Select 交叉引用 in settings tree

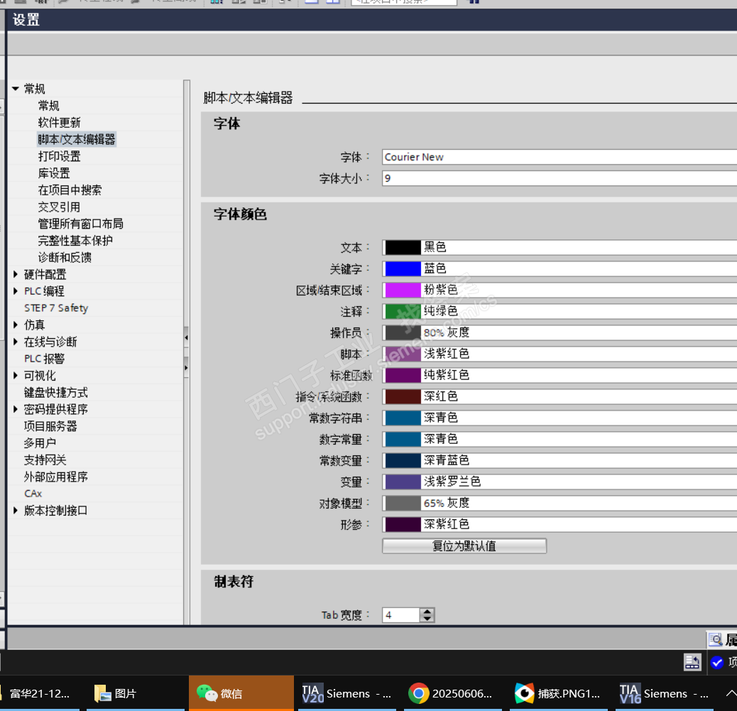coord(59,207)
